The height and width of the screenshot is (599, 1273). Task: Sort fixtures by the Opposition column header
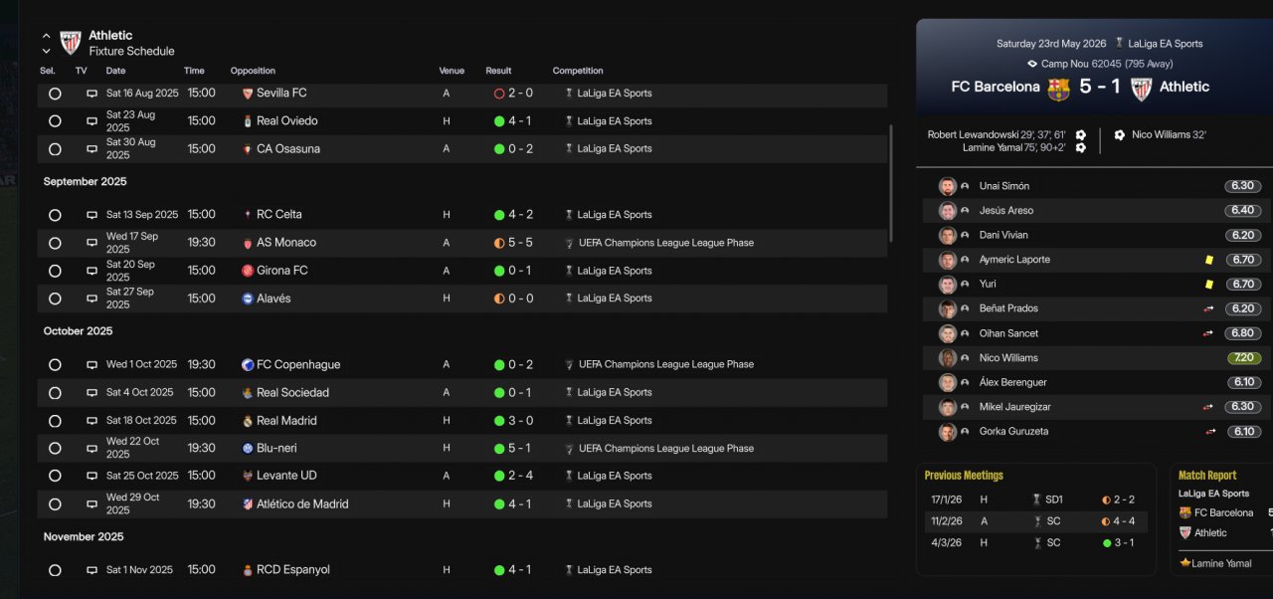click(x=253, y=71)
